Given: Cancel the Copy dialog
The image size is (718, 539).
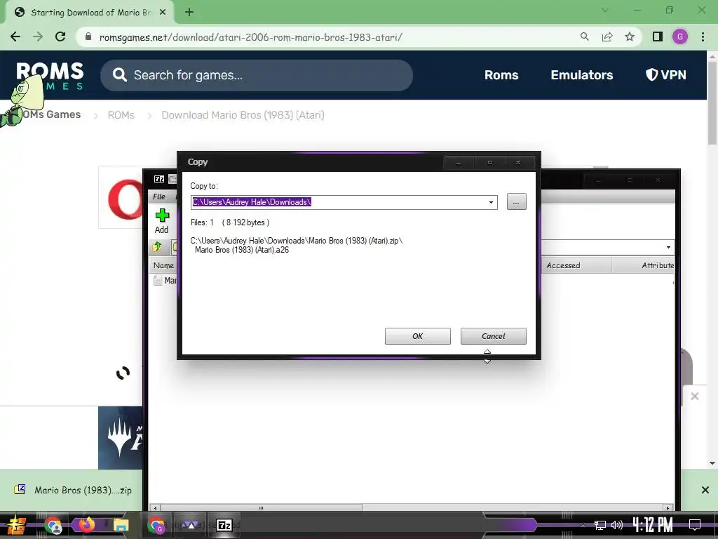Looking at the screenshot, I should pos(493,336).
